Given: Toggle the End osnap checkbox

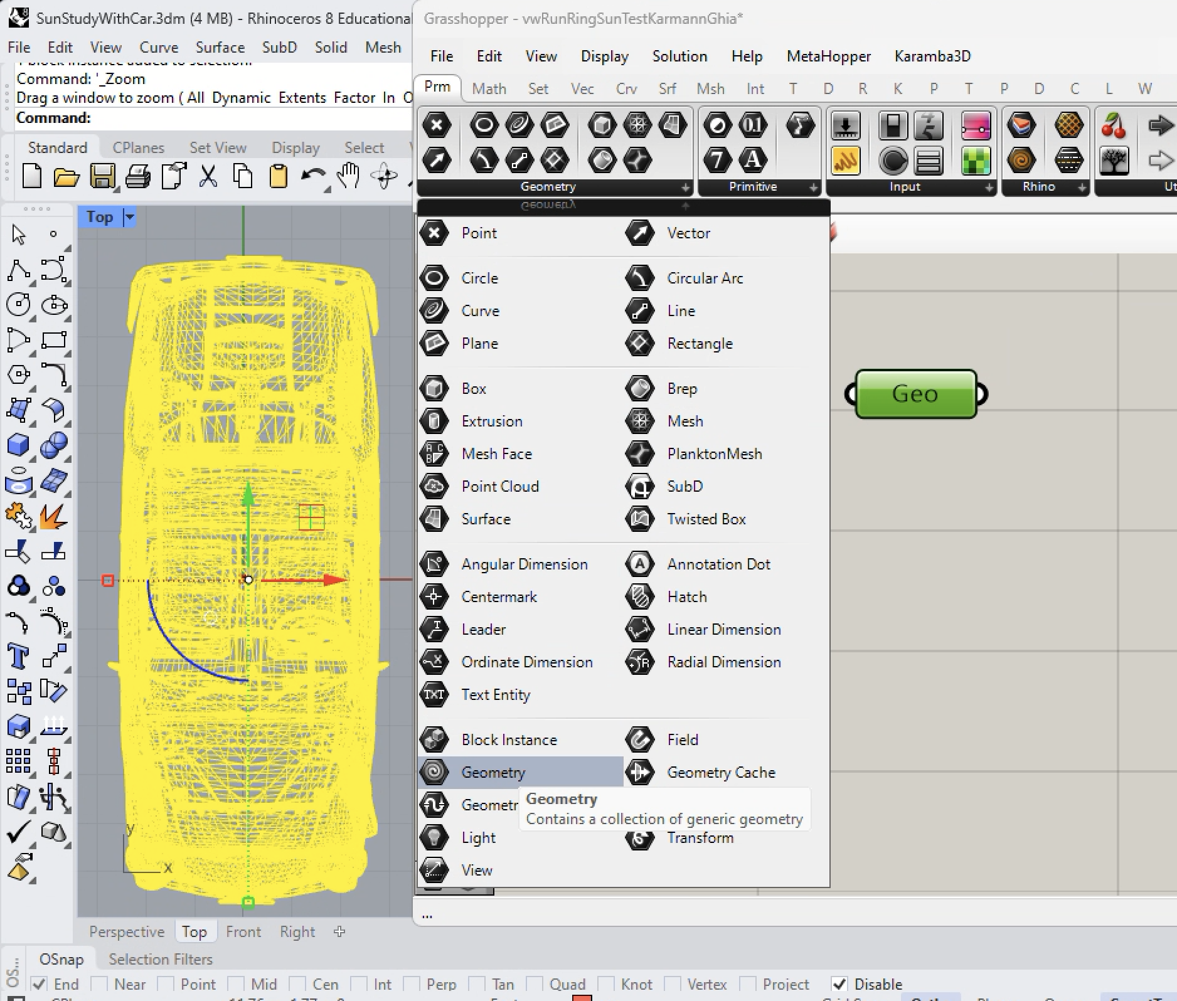Looking at the screenshot, I should tap(38, 983).
